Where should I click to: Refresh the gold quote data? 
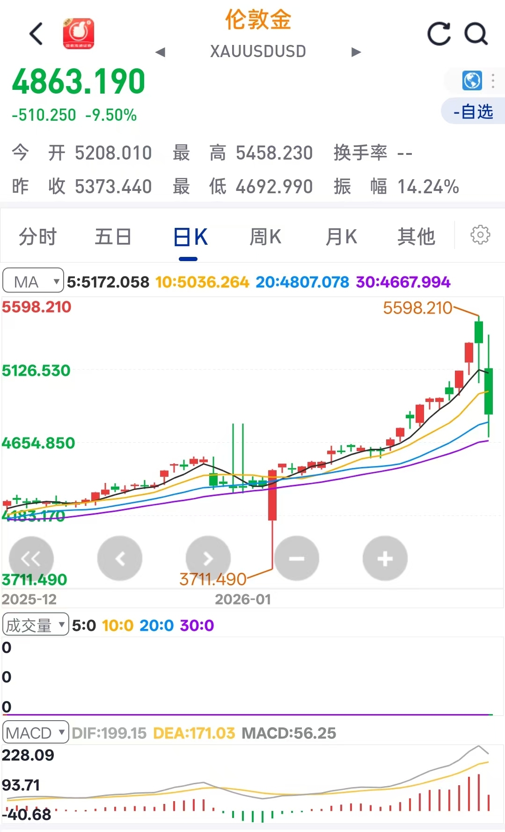[x=439, y=34]
